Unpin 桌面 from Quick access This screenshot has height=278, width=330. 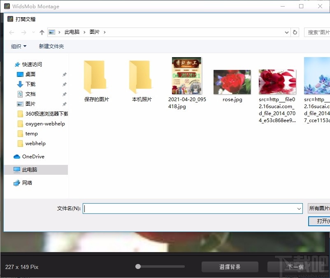[x=65, y=74]
